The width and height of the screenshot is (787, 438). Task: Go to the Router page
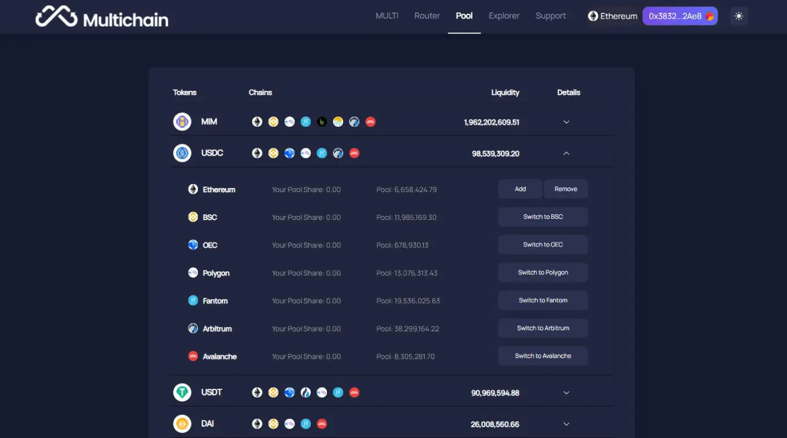[x=427, y=16]
